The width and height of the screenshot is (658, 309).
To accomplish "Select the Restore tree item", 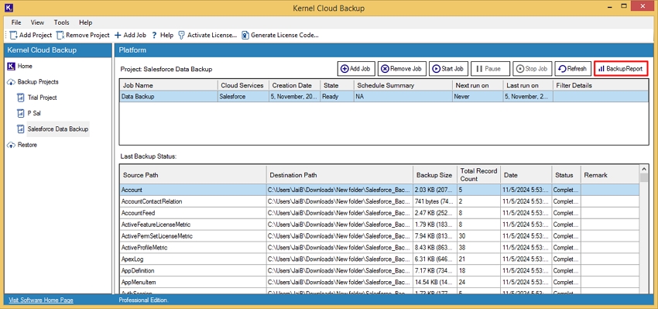I will tap(27, 145).
